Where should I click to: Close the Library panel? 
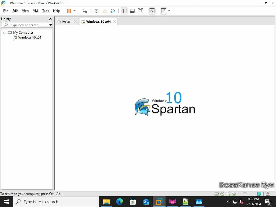tap(50, 19)
